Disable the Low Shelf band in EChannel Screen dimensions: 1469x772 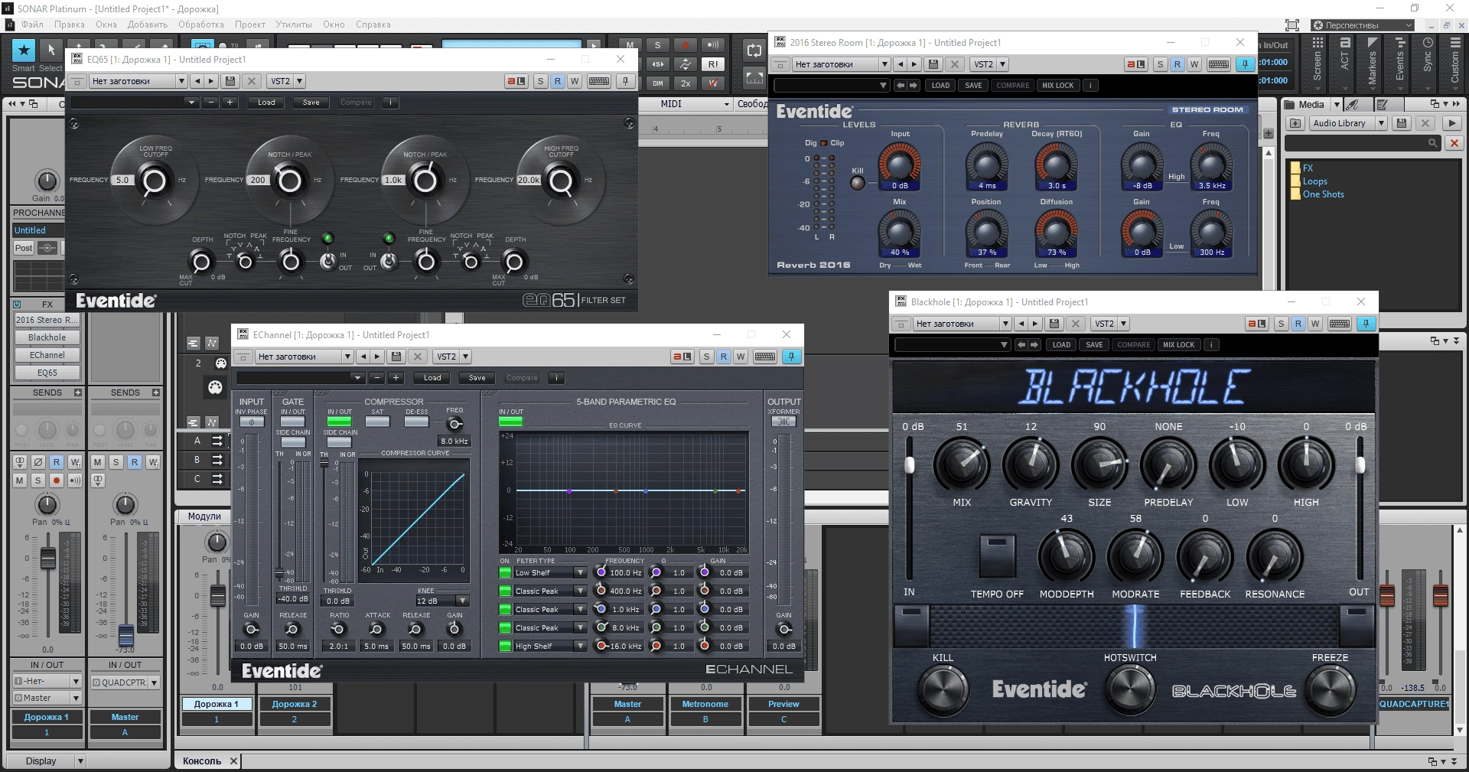[505, 573]
